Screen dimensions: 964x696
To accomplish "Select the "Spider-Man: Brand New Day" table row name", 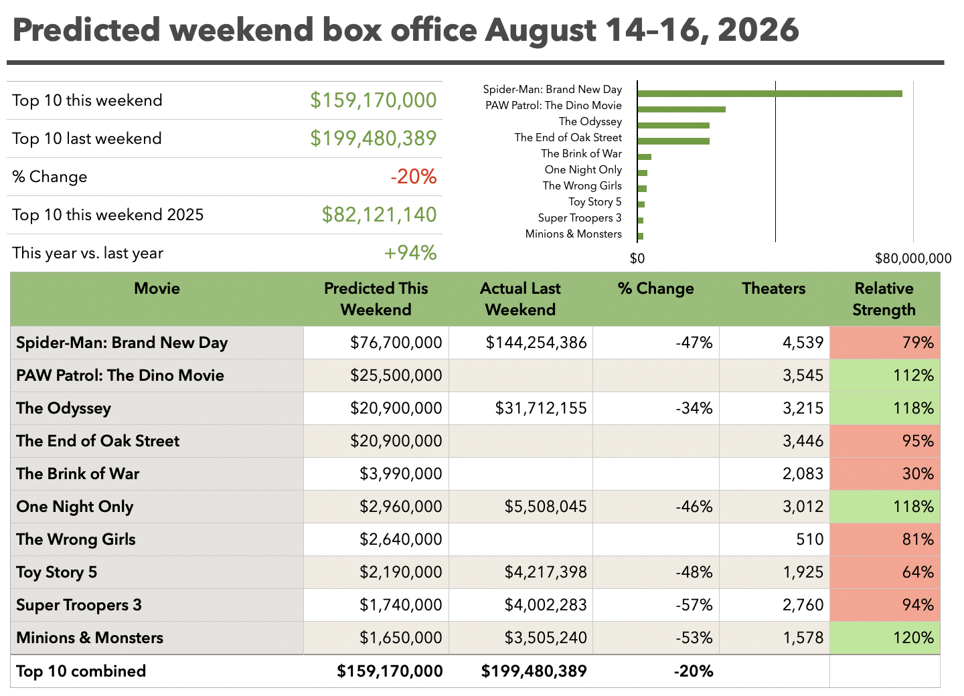I will pyautogui.click(x=122, y=343).
